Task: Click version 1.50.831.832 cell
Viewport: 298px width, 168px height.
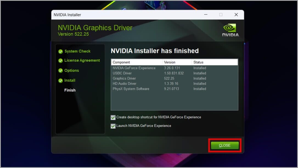Action: pos(174,73)
